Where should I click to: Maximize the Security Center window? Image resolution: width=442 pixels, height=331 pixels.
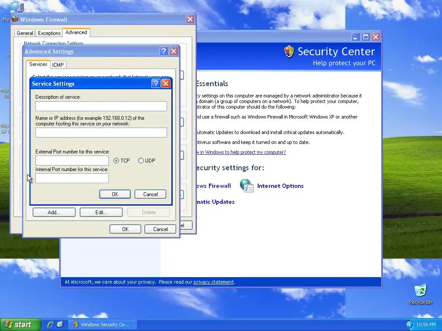pyautogui.click(x=366, y=37)
